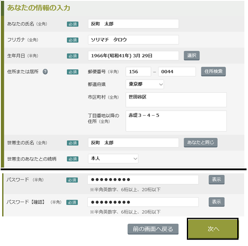
Task: Click the 次へ button
Action: click(x=213, y=229)
